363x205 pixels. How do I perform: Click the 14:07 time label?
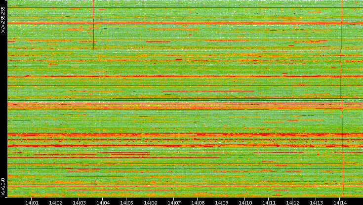coord(174,203)
